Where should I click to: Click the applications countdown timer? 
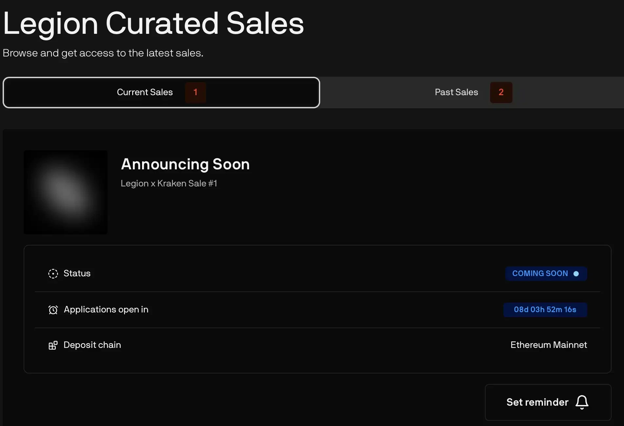point(545,310)
